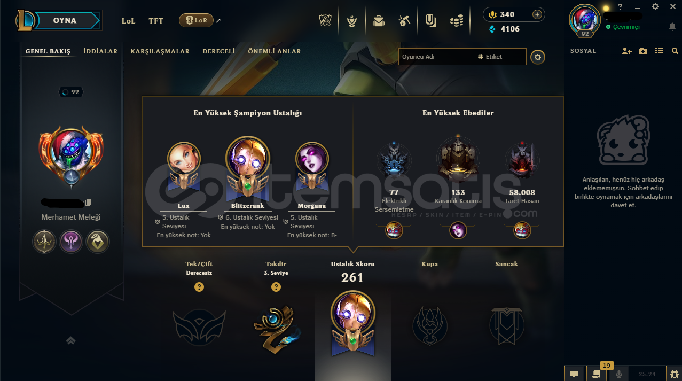Open the Collection backpack icon
This screenshot has width=682, height=381.
click(379, 21)
